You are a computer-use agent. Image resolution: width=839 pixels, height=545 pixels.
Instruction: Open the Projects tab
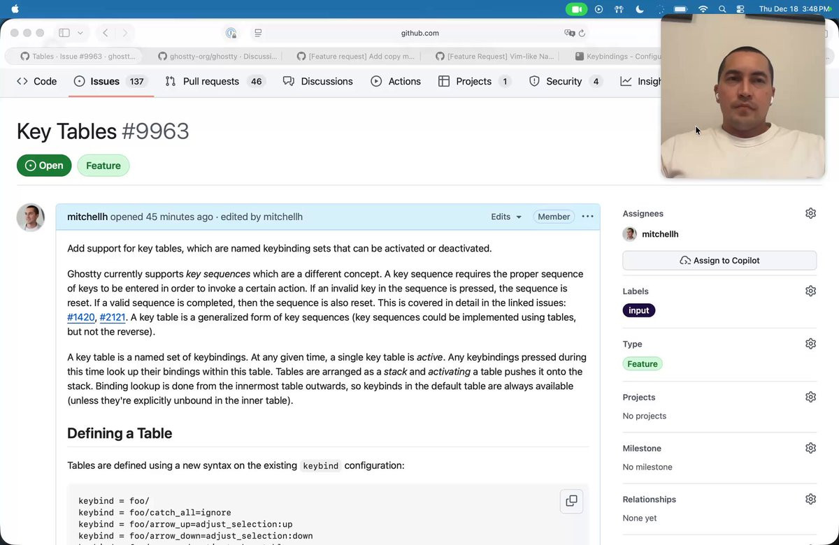click(x=474, y=81)
